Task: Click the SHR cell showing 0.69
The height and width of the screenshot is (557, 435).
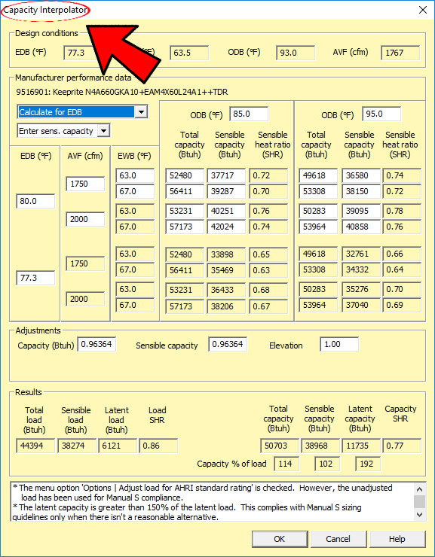Action: click(402, 305)
